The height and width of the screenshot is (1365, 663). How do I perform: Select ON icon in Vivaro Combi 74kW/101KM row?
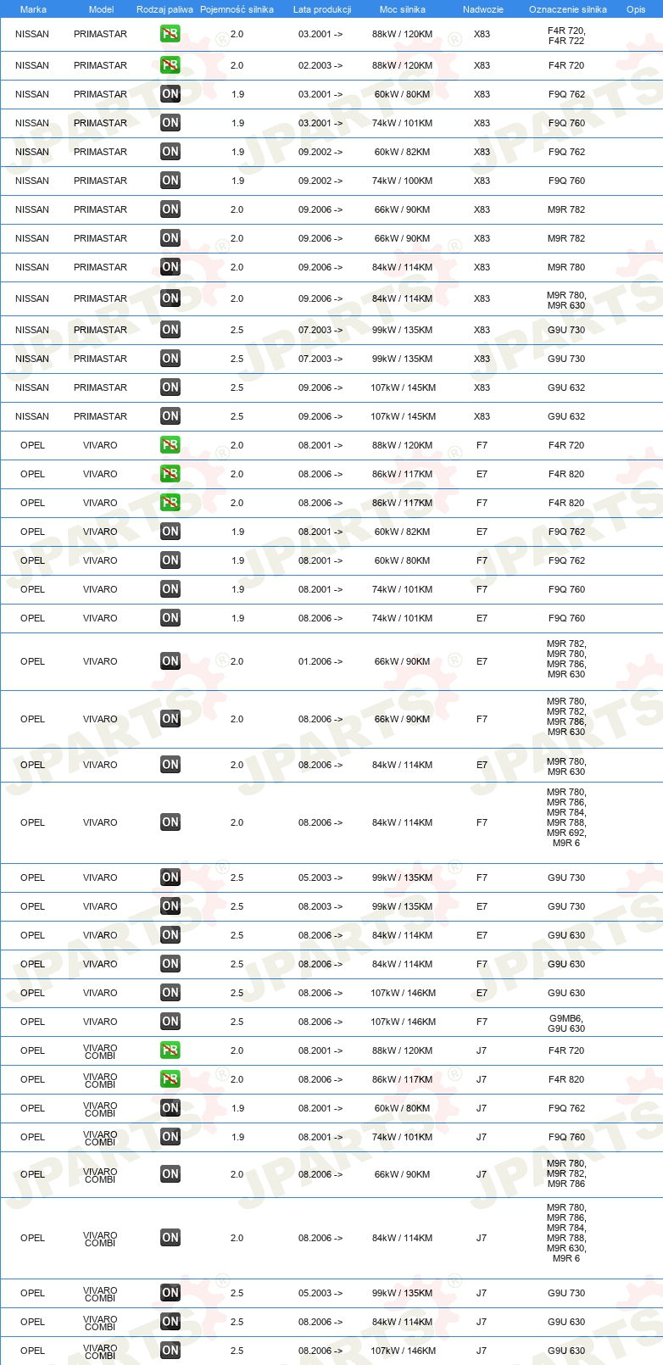coord(170,1137)
